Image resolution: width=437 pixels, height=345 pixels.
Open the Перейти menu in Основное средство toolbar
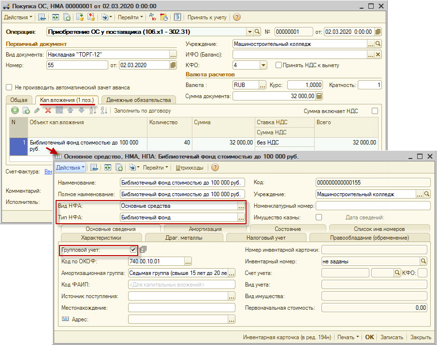click(156, 168)
